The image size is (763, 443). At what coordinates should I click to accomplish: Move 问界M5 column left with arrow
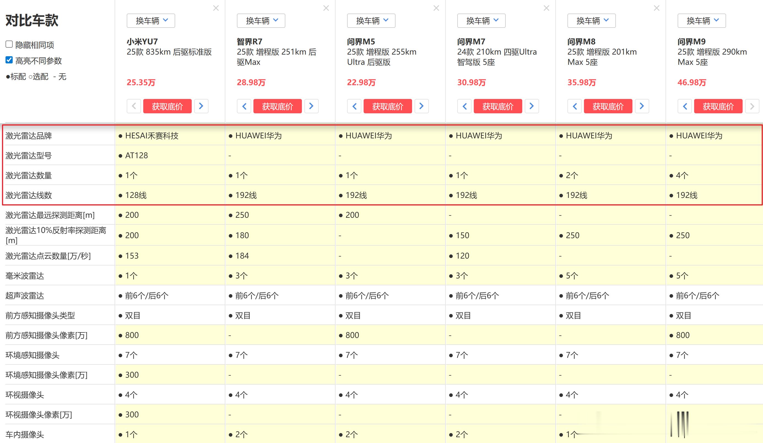click(x=354, y=106)
